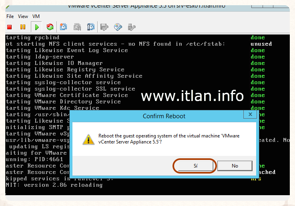Click the connect CD/DVD device icon
295x206 pixels.
[x=118, y=27]
